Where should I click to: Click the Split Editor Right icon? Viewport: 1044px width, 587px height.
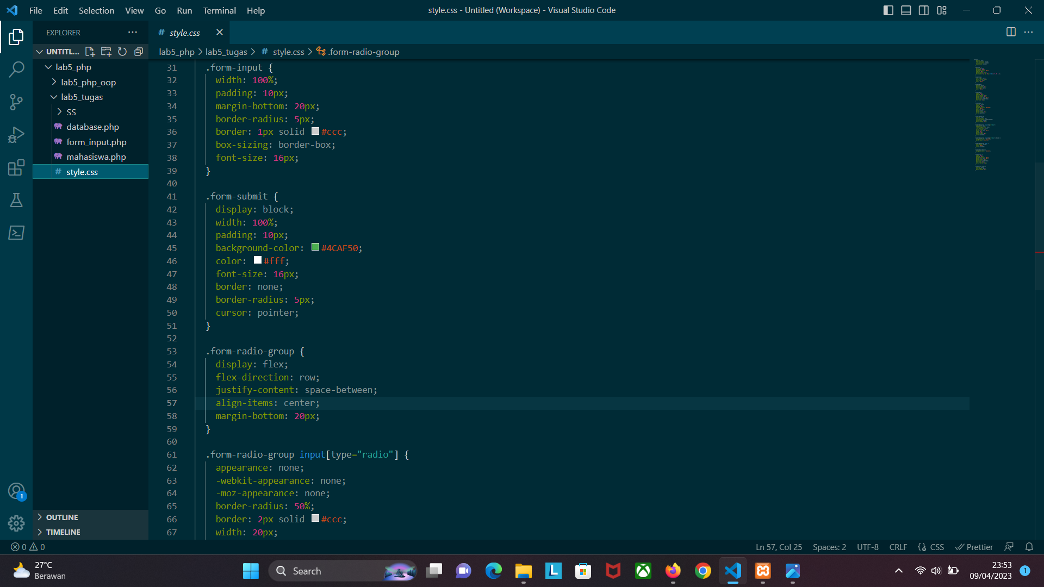[1011, 32]
